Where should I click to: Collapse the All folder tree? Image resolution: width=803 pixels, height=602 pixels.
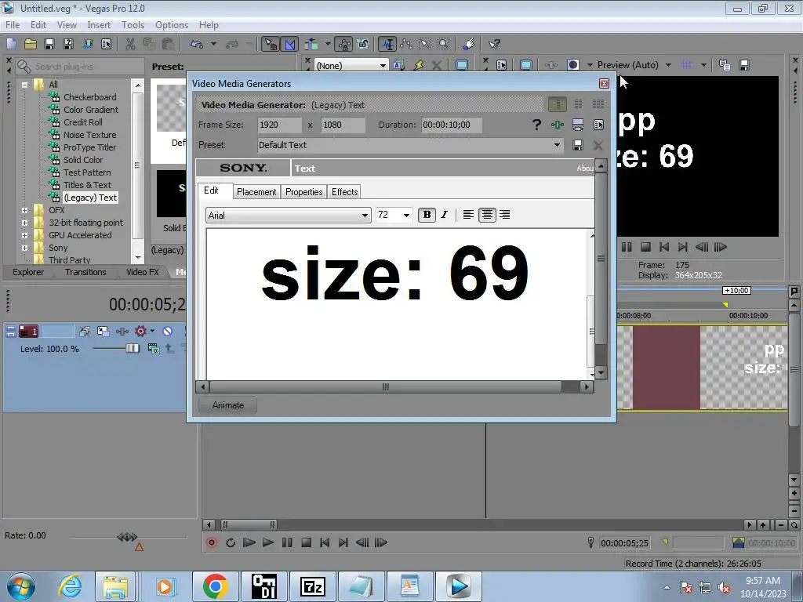tap(24, 85)
